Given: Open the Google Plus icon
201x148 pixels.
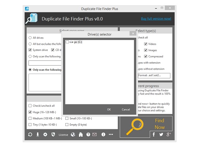Looking at the screenshot, I should (x=169, y=134).
